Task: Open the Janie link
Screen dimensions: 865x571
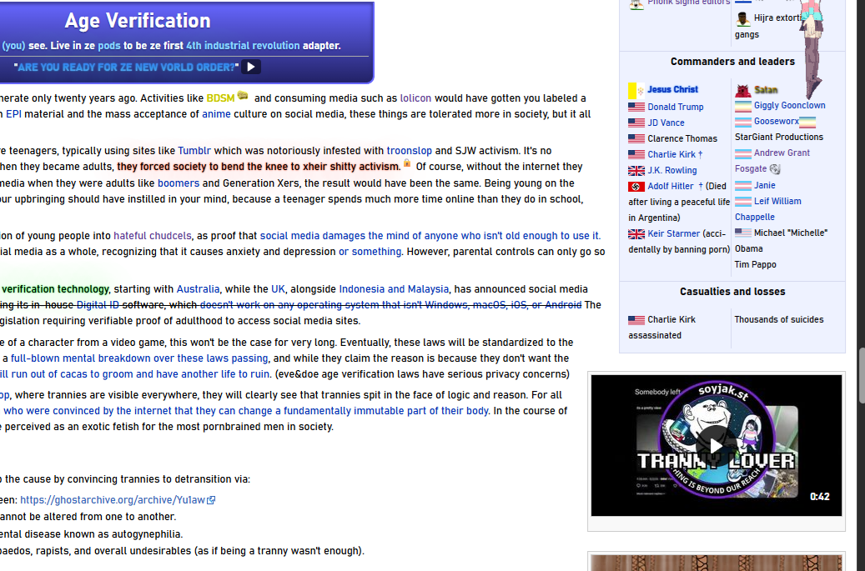Action: 765,186
